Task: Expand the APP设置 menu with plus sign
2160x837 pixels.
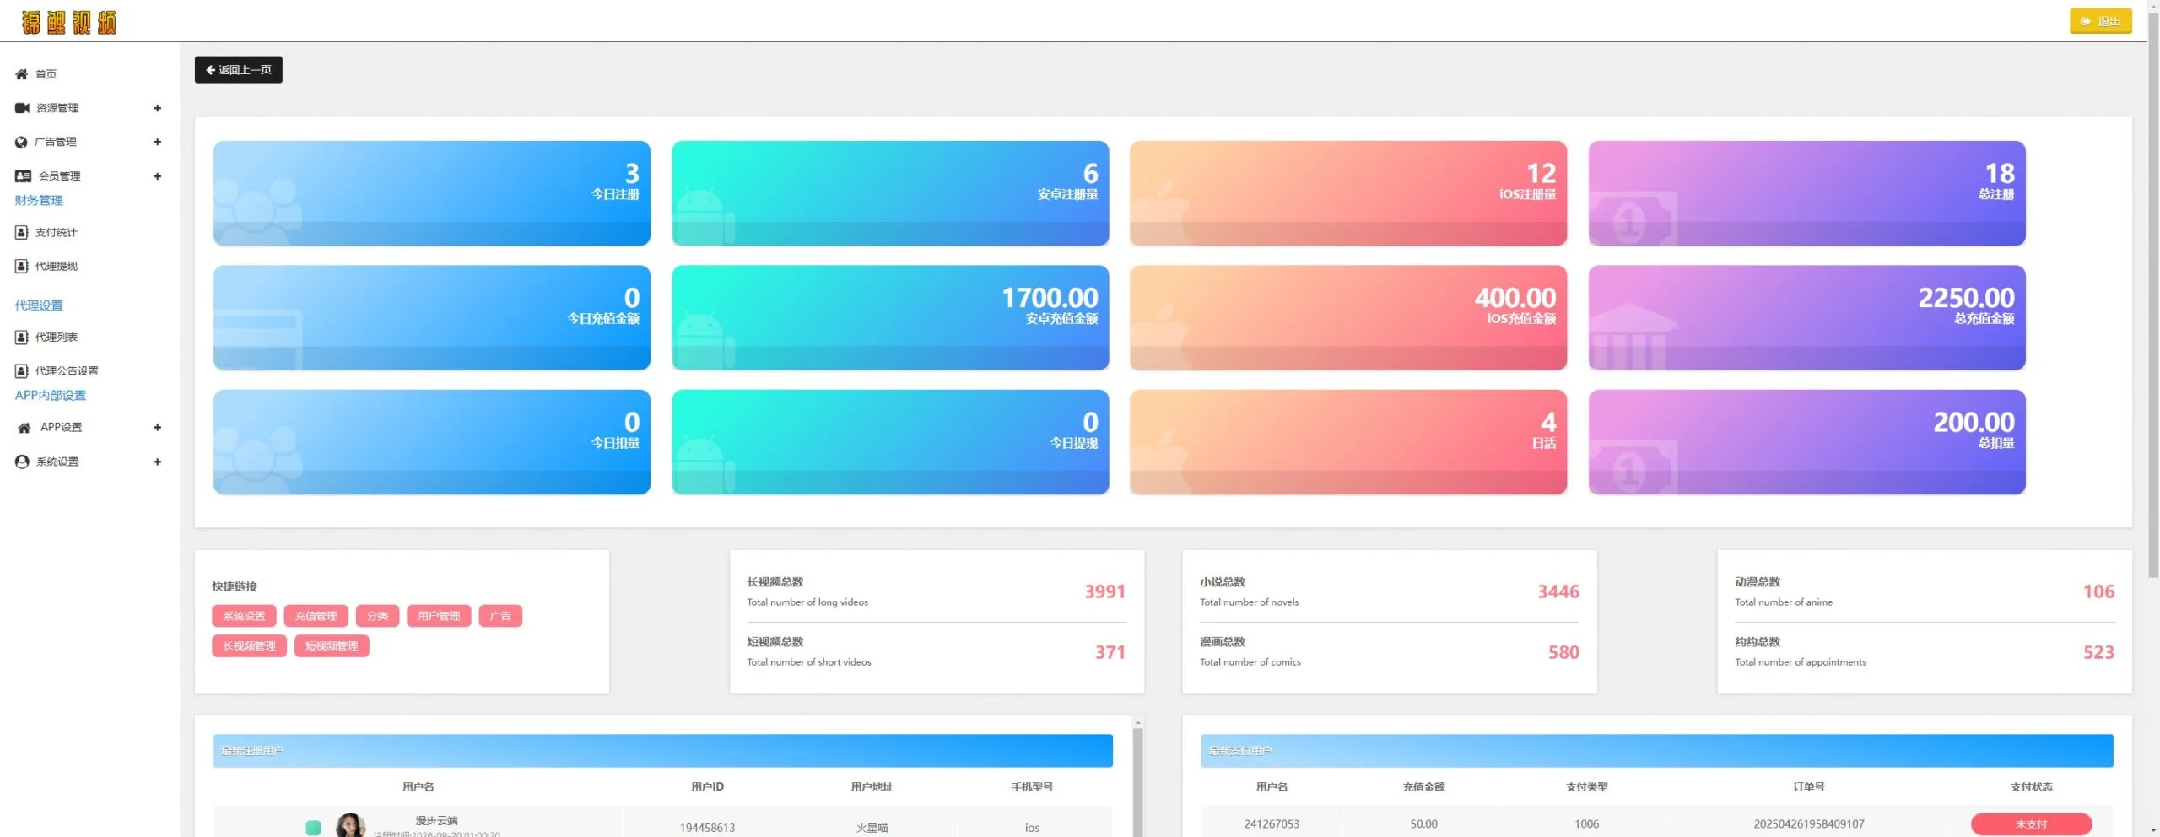Action: (157, 428)
